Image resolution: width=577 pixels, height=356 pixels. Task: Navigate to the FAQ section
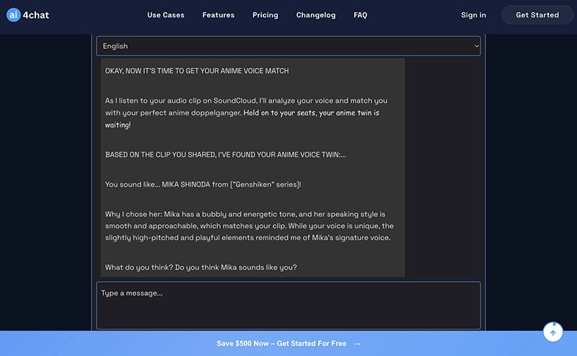361,15
